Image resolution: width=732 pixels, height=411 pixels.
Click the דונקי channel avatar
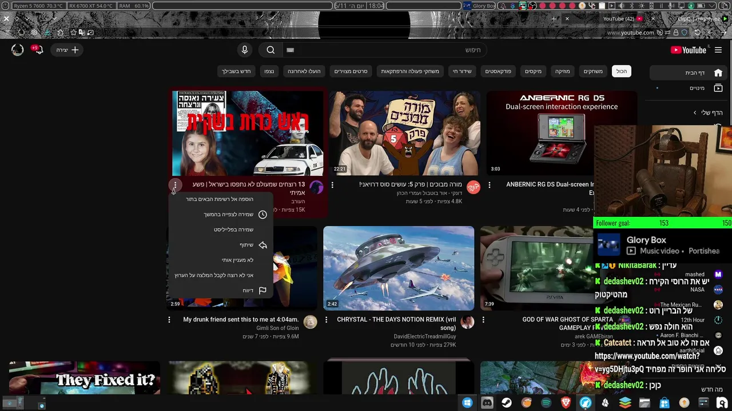pyautogui.click(x=474, y=187)
